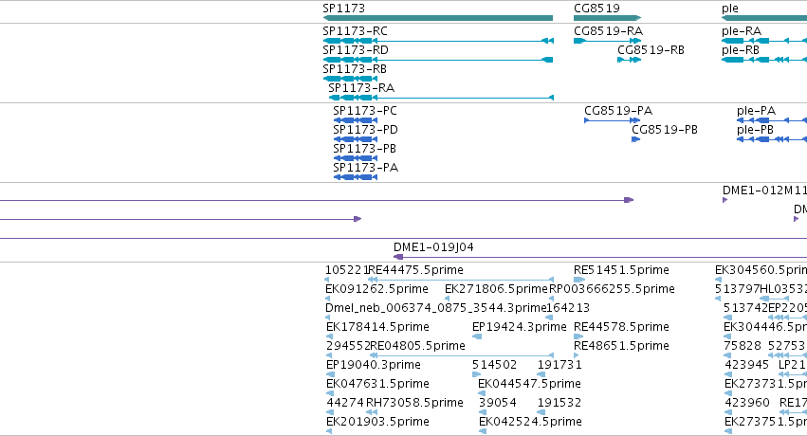Select the SP1173-PA protein label
Screen dimensions: 807x436
(365, 168)
